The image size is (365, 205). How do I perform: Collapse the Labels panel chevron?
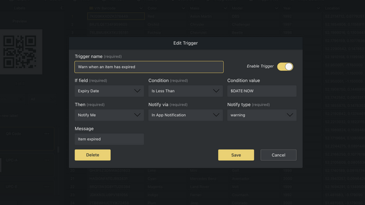pyautogui.click(x=61, y=8)
